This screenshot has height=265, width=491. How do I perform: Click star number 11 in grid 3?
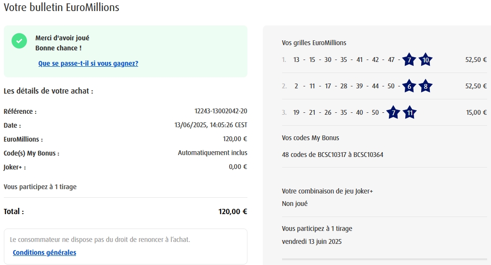pos(410,113)
